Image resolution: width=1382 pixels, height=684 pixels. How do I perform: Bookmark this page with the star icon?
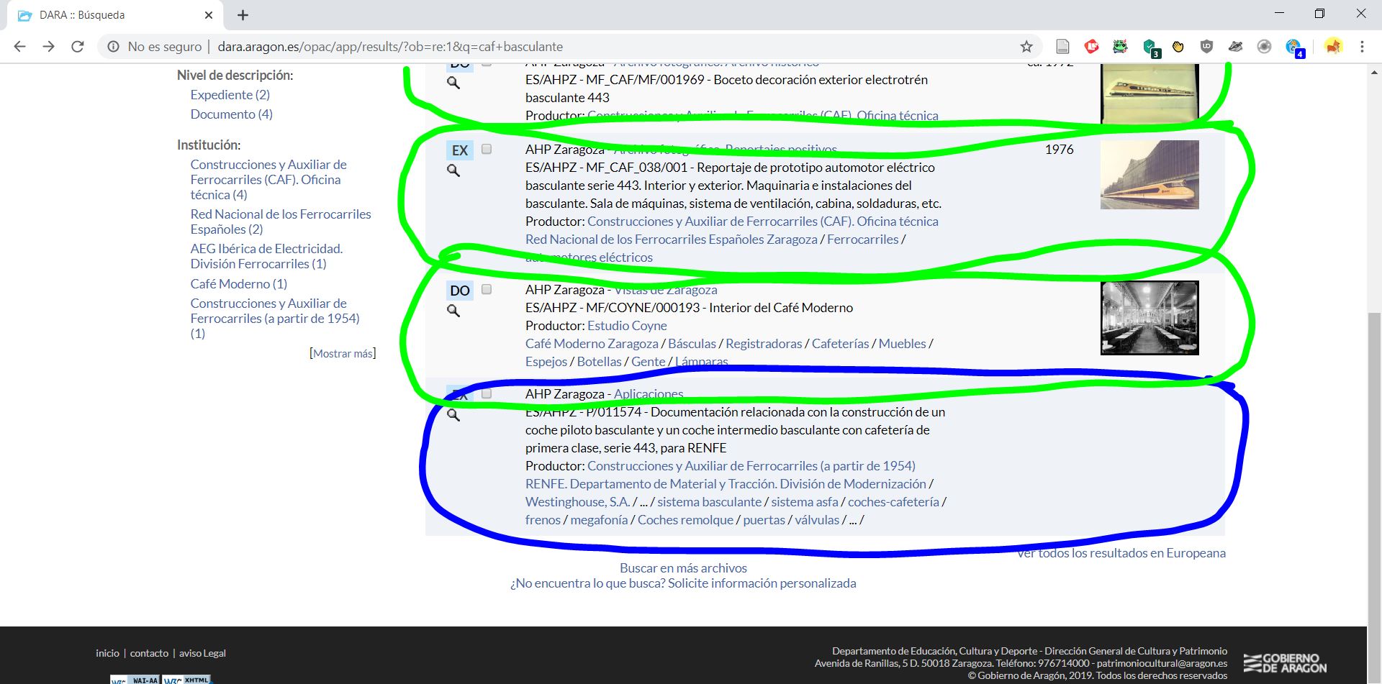pyautogui.click(x=1026, y=47)
